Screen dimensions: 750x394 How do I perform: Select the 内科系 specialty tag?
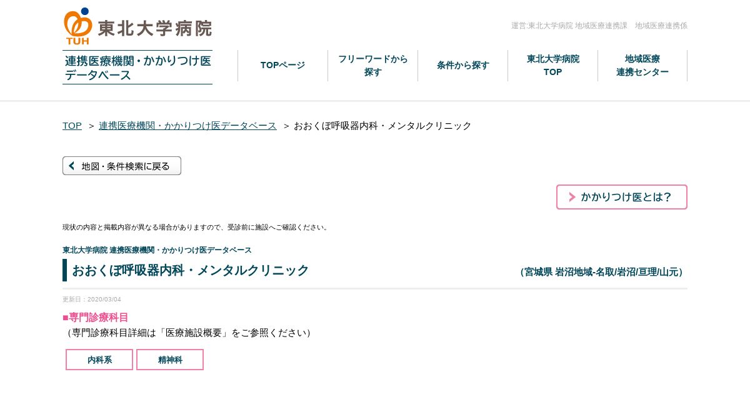point(99,360)
